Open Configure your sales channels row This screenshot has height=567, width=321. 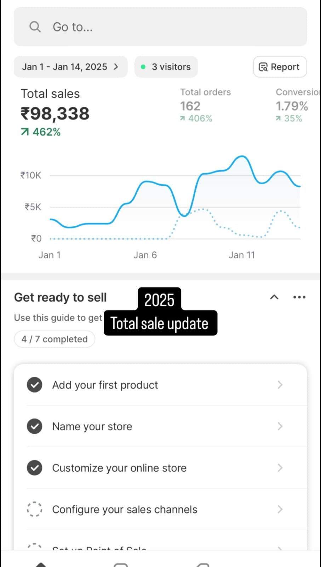[159, 509]
